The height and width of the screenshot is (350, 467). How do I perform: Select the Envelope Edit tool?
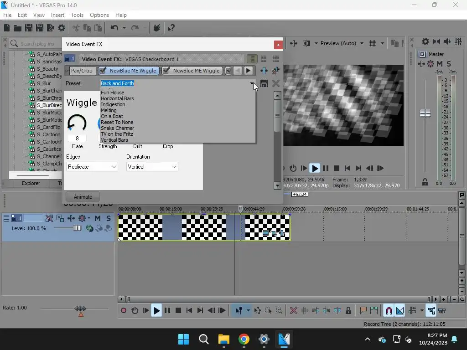click(258, 311)
